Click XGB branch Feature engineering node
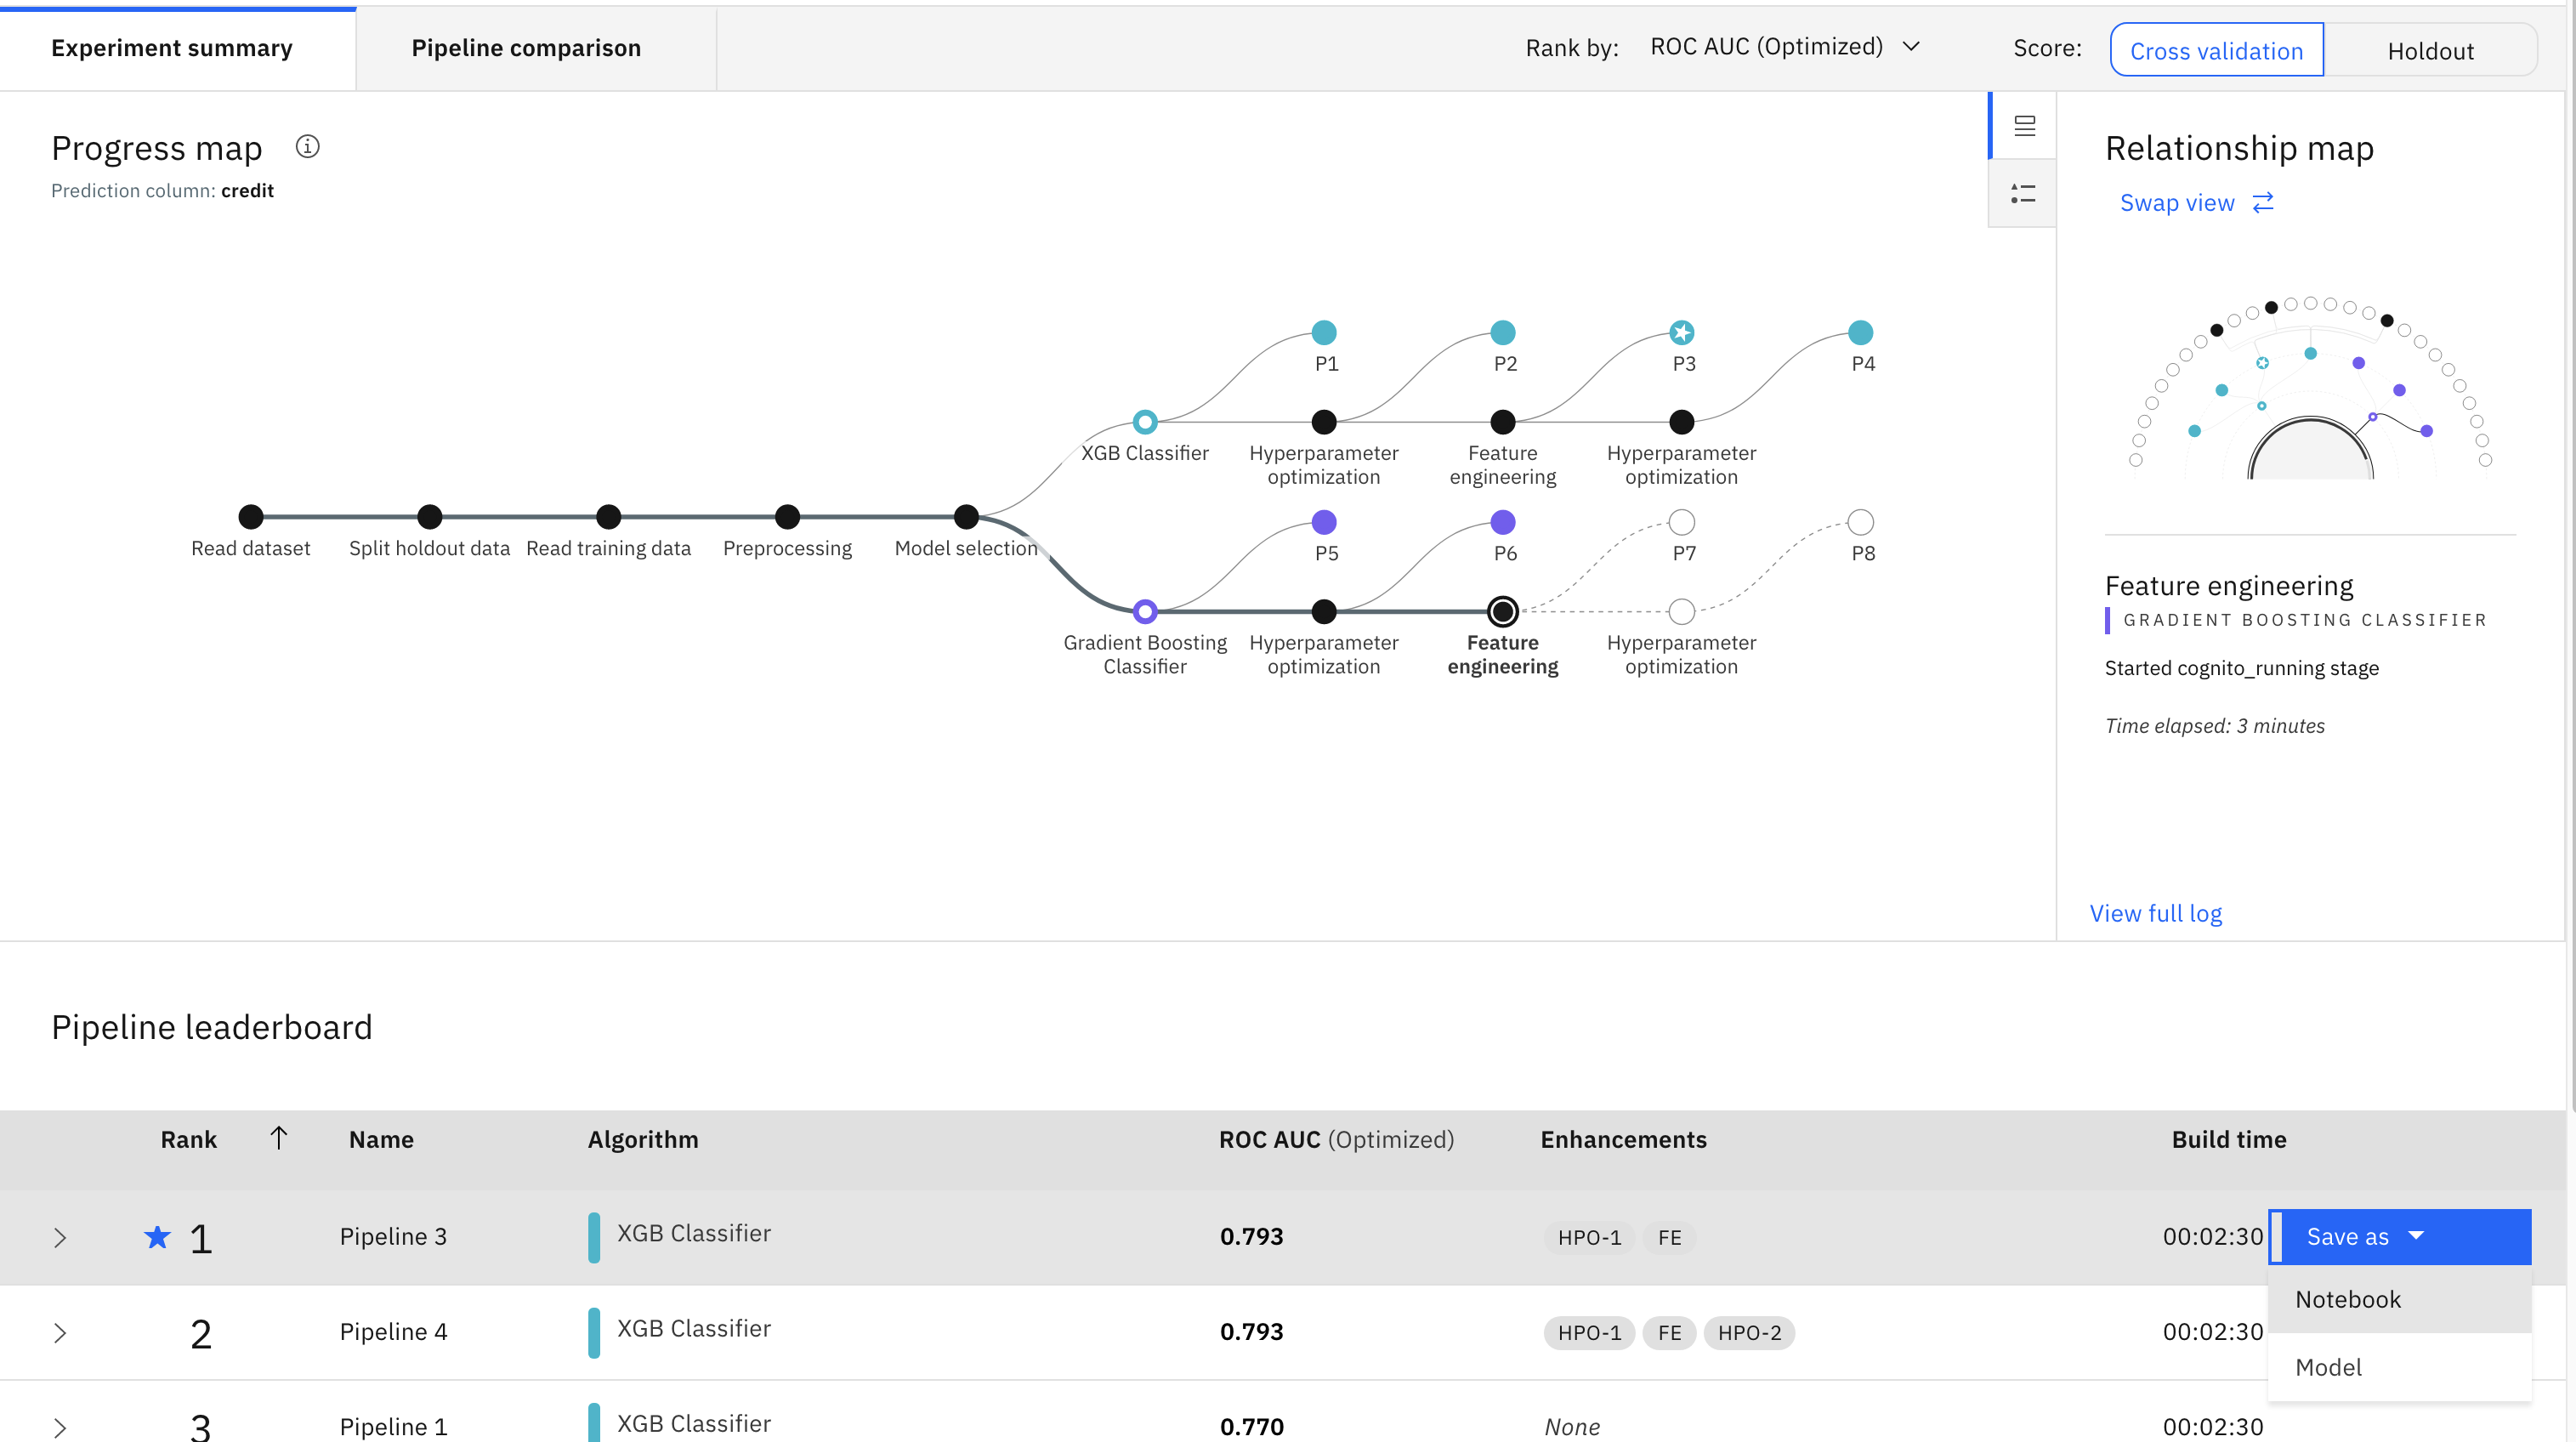Image resolution: width=2576 pixels, height=1442 pixels. click(1503, 422)
